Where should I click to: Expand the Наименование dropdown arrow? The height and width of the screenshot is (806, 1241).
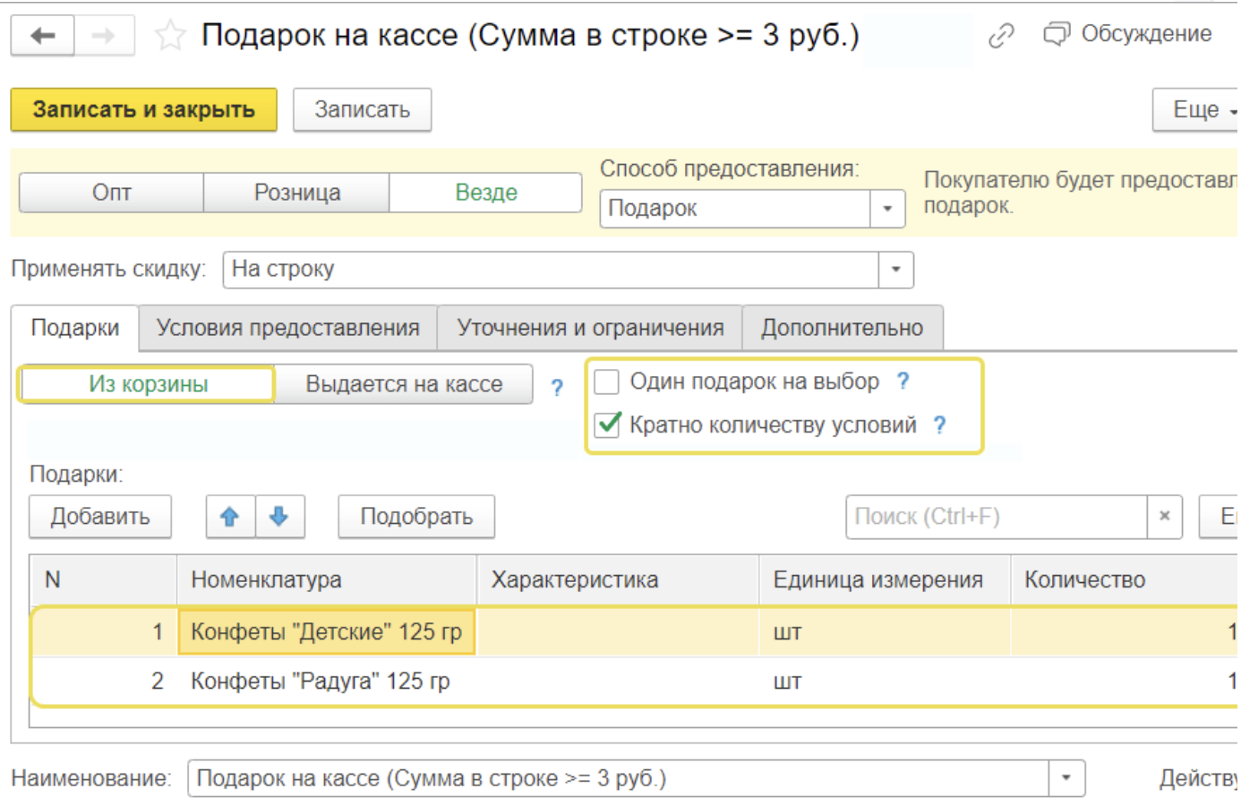pos(1066,778)
